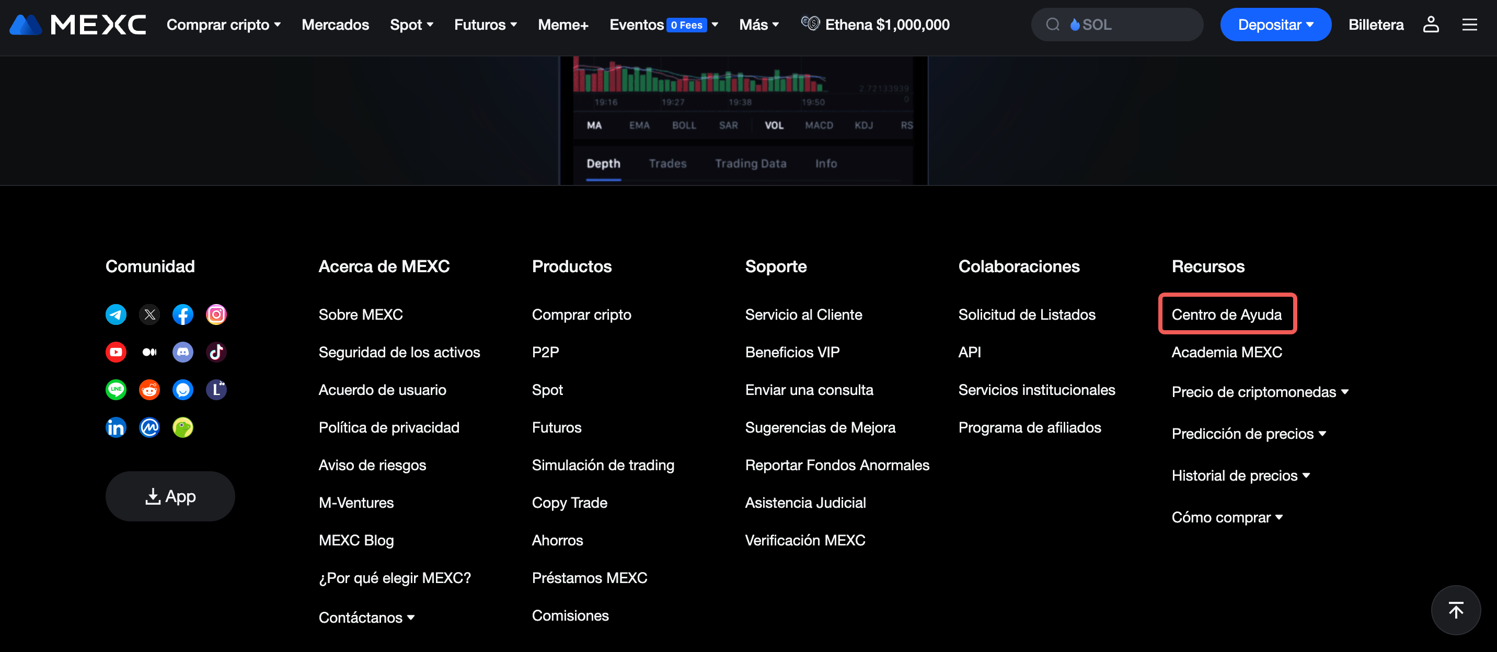Click the search magnifier icon
Screen dimensions: 1497x652
pyautogui.click(x=1052, y=25)
